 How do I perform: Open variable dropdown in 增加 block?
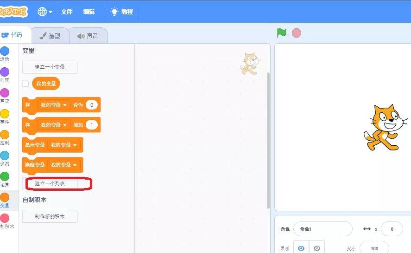pyautogui.click(x=54, y=125)
